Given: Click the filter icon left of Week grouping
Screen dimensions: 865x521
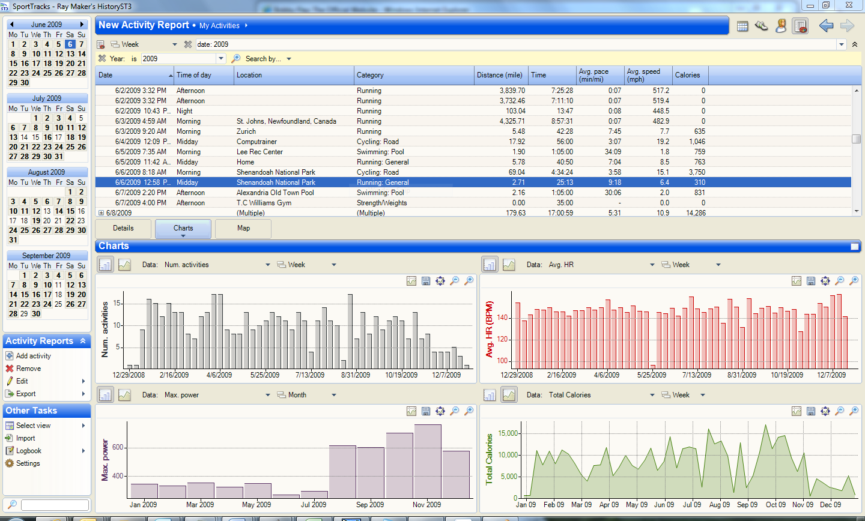Looking at the screenshot, I should click(101, 44).
